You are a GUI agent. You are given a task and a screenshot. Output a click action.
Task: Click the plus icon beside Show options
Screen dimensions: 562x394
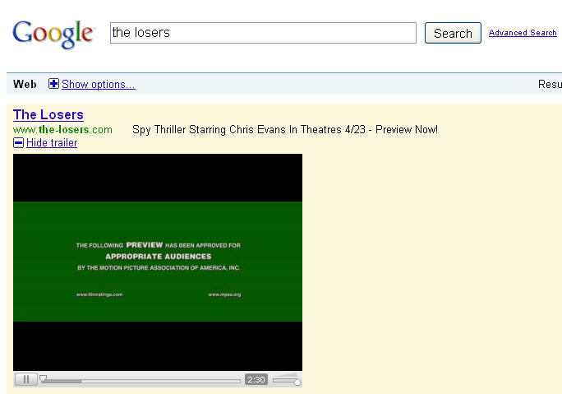coord(53,84)
